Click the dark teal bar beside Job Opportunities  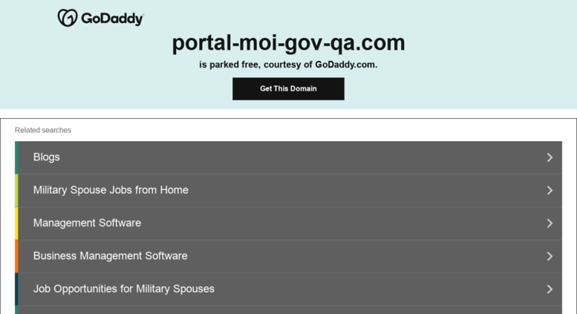tap(16, 289)
